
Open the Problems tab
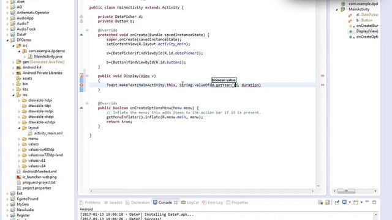90,202
